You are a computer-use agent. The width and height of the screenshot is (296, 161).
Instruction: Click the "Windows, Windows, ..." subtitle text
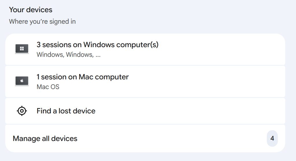(x=69, y=55)
